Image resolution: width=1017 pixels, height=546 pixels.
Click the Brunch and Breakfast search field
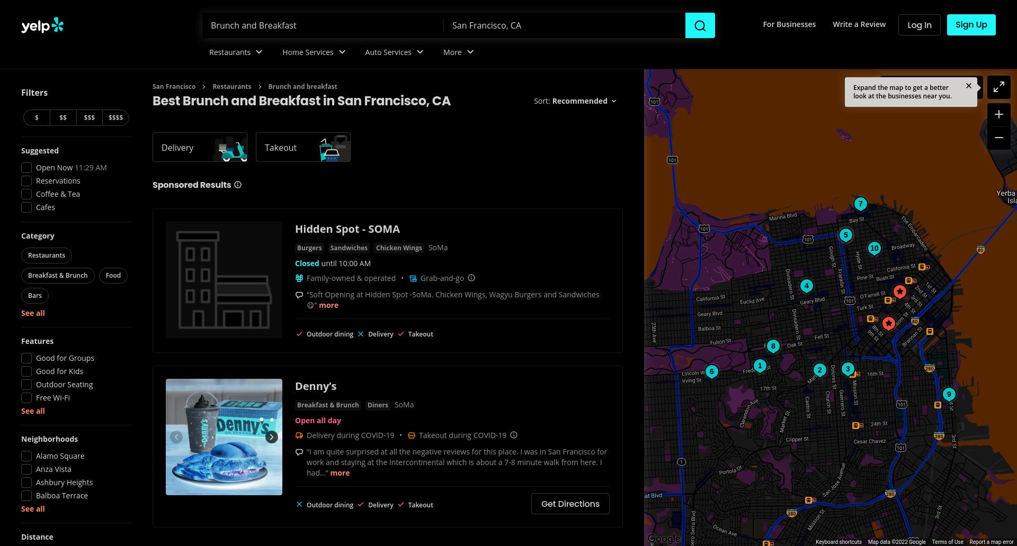[322, 25]
